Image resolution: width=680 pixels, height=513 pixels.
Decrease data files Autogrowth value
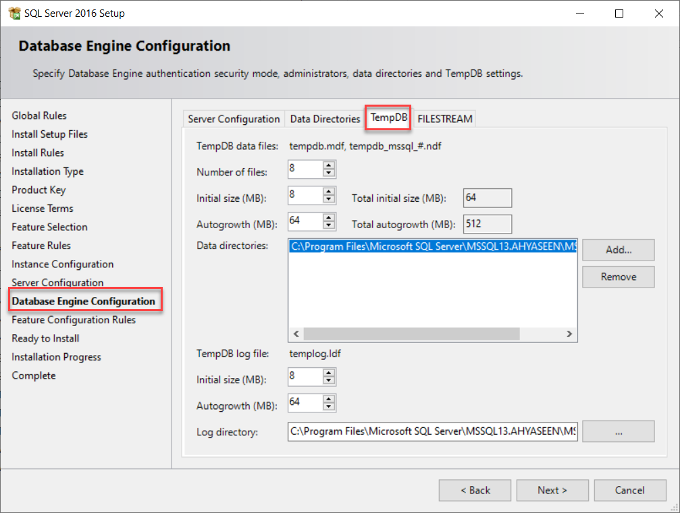click(x=329, y=225)
